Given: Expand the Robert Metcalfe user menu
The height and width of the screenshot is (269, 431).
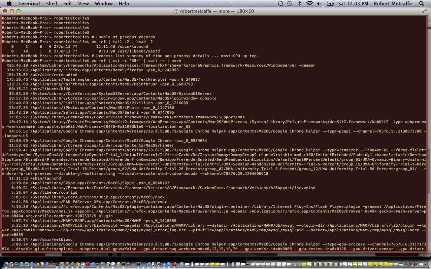Looking at the screenshot, I should [393, 4].
